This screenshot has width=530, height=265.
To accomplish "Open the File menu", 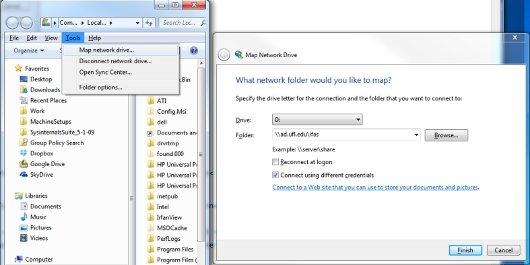I will tap(14, 38).
